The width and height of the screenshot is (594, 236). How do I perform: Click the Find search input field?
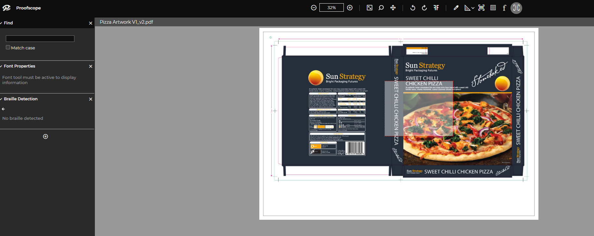click(x=40, y=39)
